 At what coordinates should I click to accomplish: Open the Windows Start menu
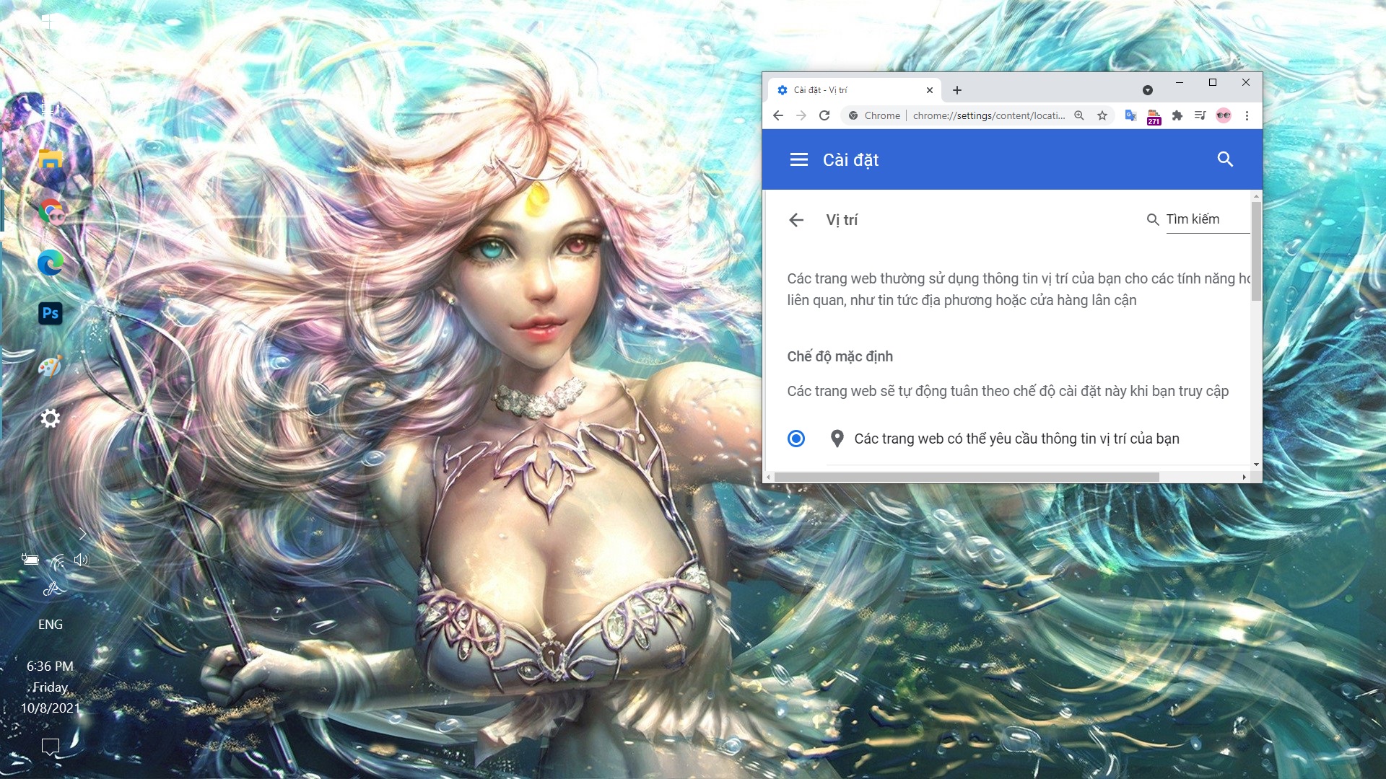click(50, 22)
